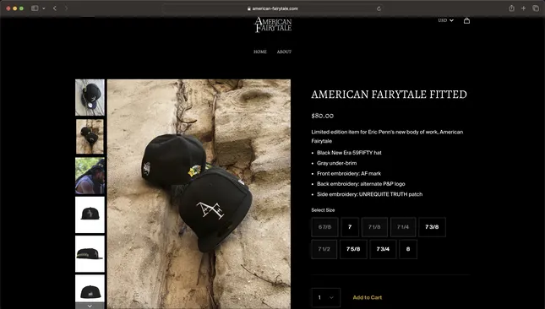Select hat size 7 3/8
This screenshot has width=545, height=309.
pos(432,227)
